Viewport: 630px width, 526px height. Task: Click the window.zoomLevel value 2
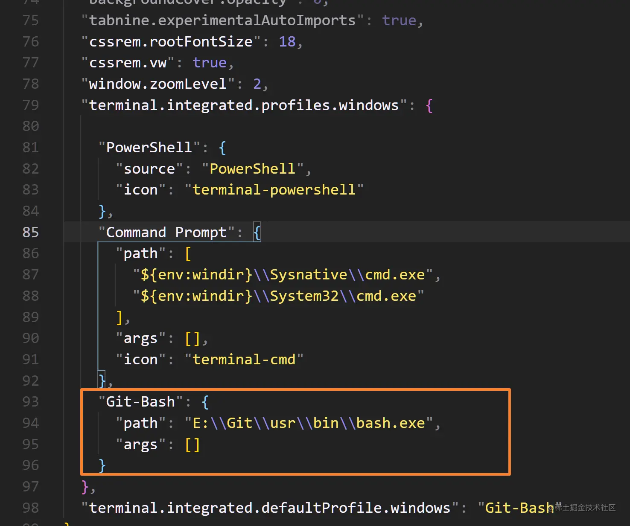click(x=257, y=84)
